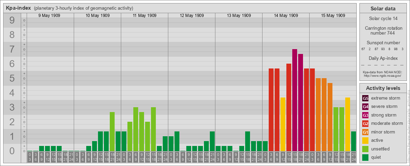410x166 pixels.
Task: Click the yellow active bar on 14 May
Action: (283, 124)
